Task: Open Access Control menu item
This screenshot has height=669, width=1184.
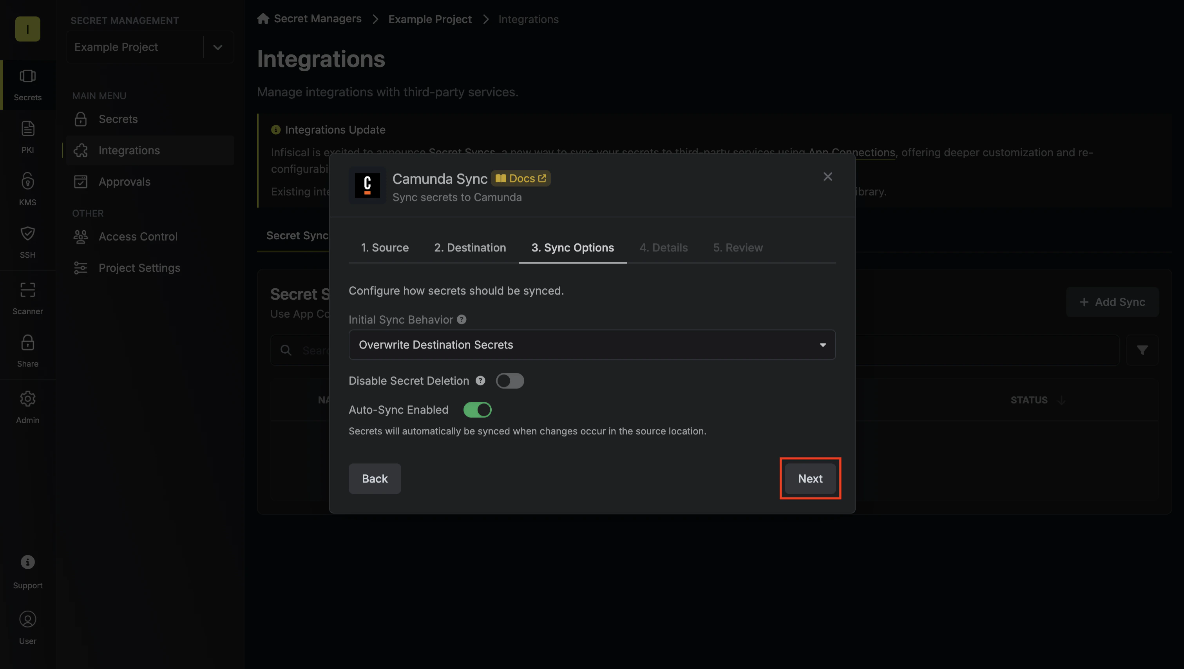Action: tap(150, 237)
